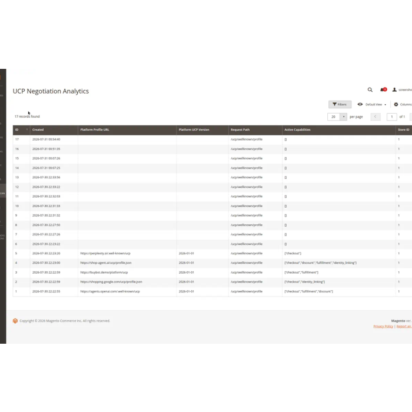
Task: Open the Privacy Policy link
Action: [x=383, y=326]
